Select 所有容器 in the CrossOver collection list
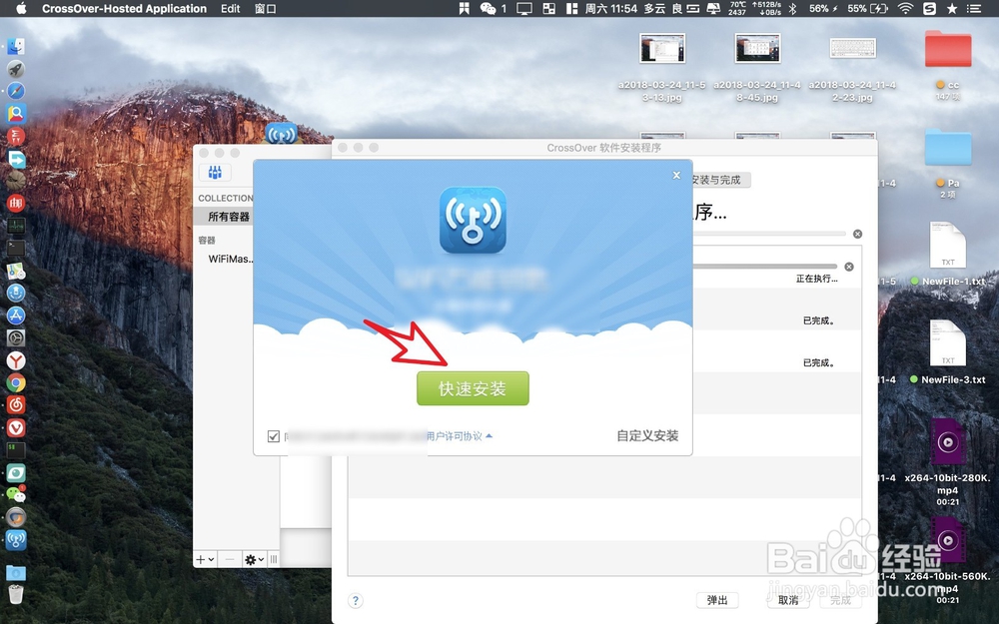Screen dimensions: 999x624 coord(228,217)
